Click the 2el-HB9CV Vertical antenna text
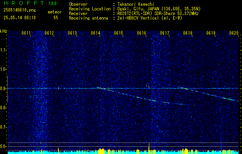Screen dimensions: 242x154 click(150, 18)
